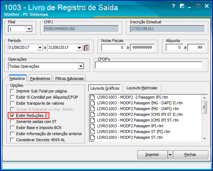Select 'MODP2 Paisagem (MG - DAPI) II.rtm' entry
The image size is (213, 171).
pos(140,103)
